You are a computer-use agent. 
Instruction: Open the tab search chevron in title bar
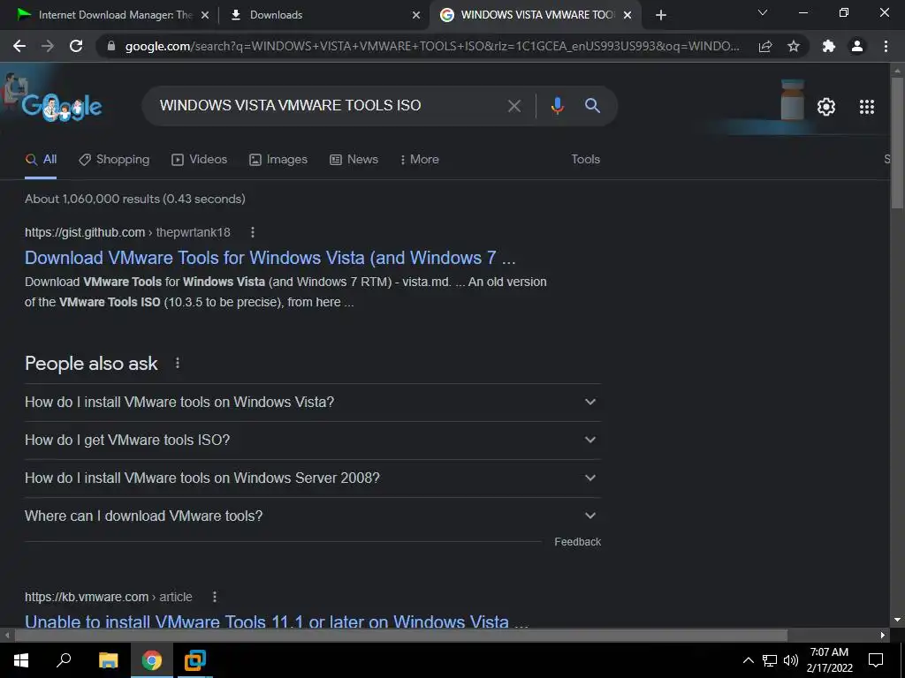763,12
